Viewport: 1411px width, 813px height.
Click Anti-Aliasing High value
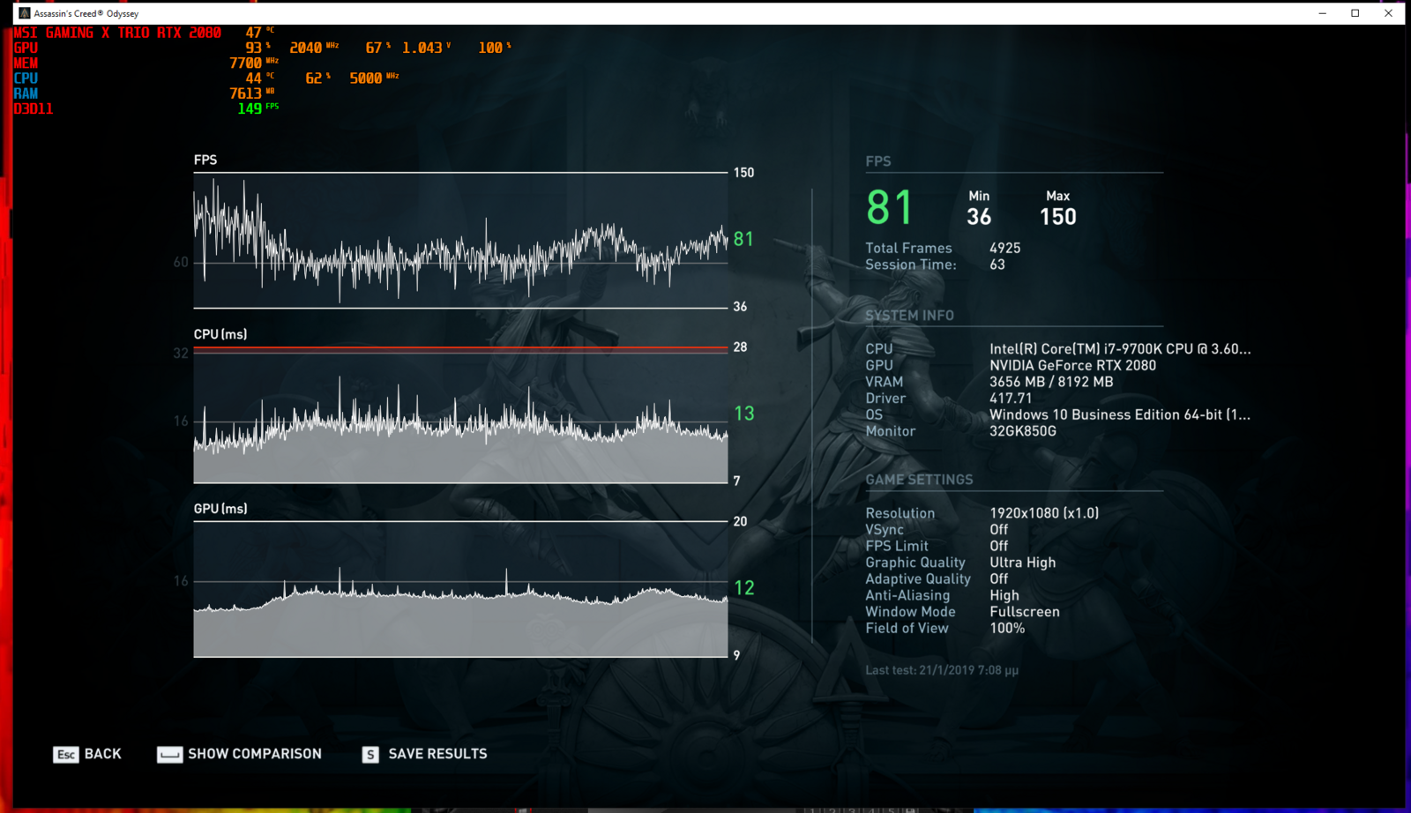coord(1004,595)
